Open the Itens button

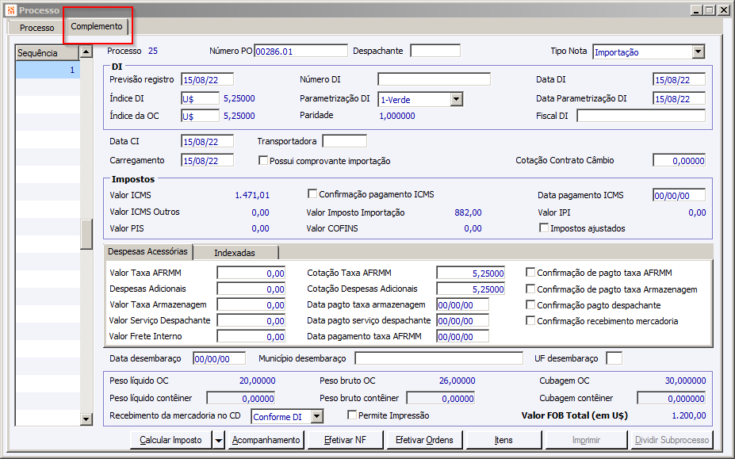coord(503,440)
